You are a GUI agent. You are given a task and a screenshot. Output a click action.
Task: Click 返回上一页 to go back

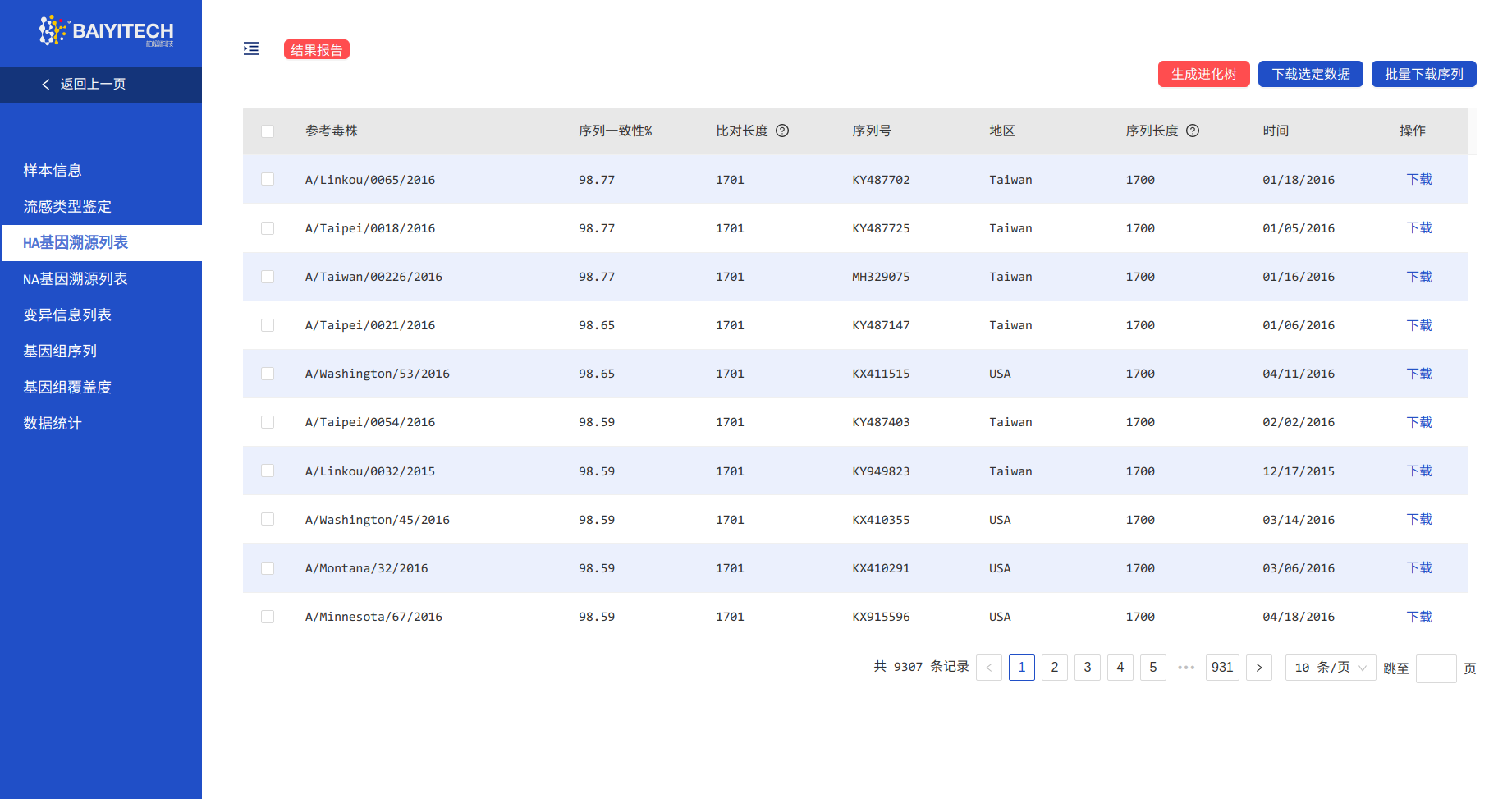tap(101, 84)
